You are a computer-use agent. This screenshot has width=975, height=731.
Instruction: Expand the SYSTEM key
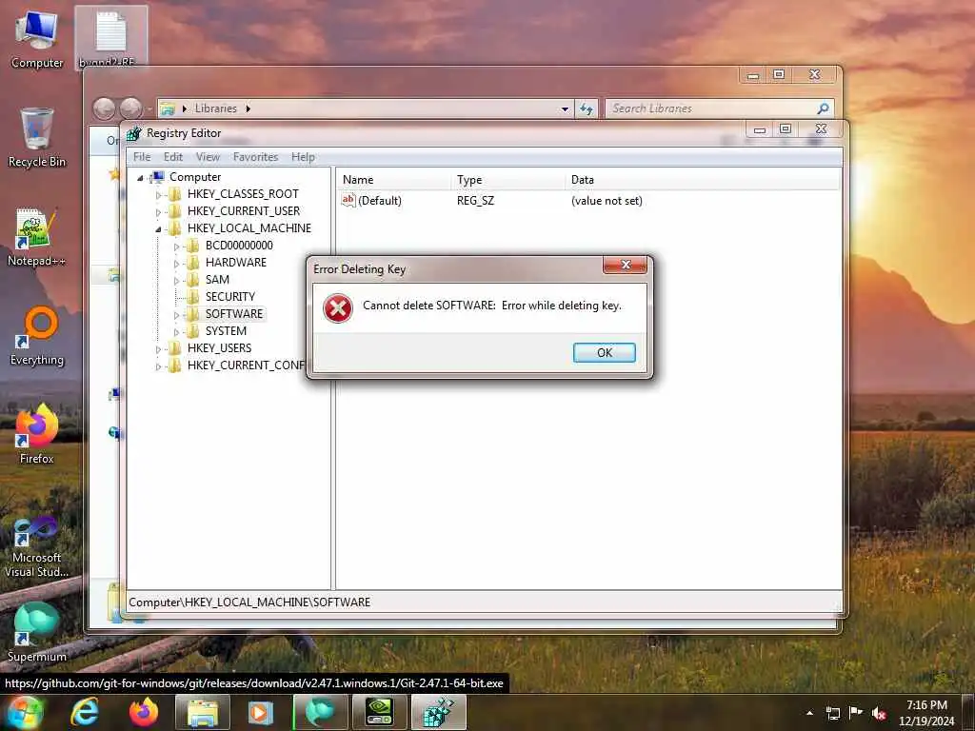[176, 332]
